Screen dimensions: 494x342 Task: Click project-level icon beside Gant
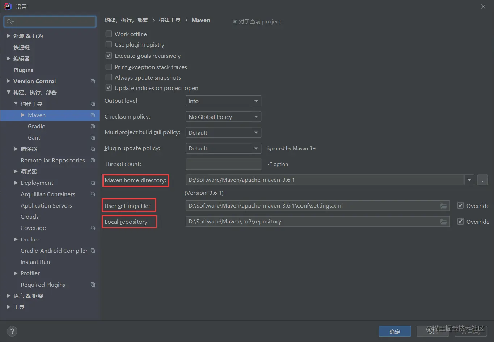point(93,138)
